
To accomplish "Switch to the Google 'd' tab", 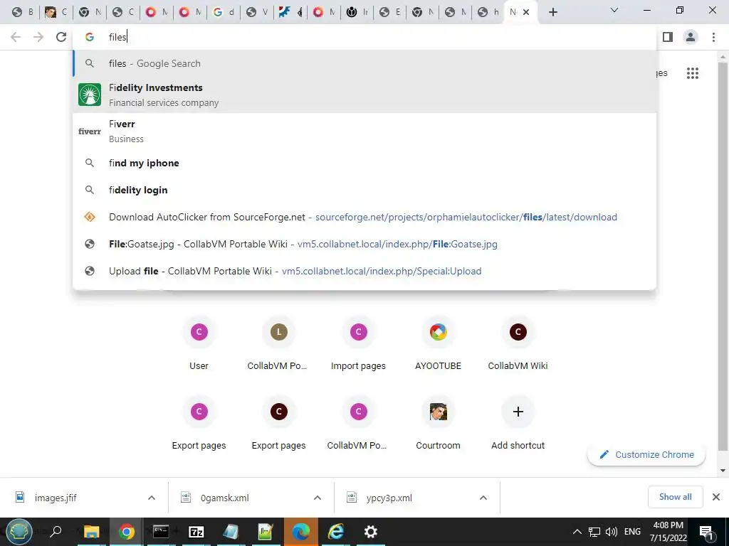I will [224, 12].
